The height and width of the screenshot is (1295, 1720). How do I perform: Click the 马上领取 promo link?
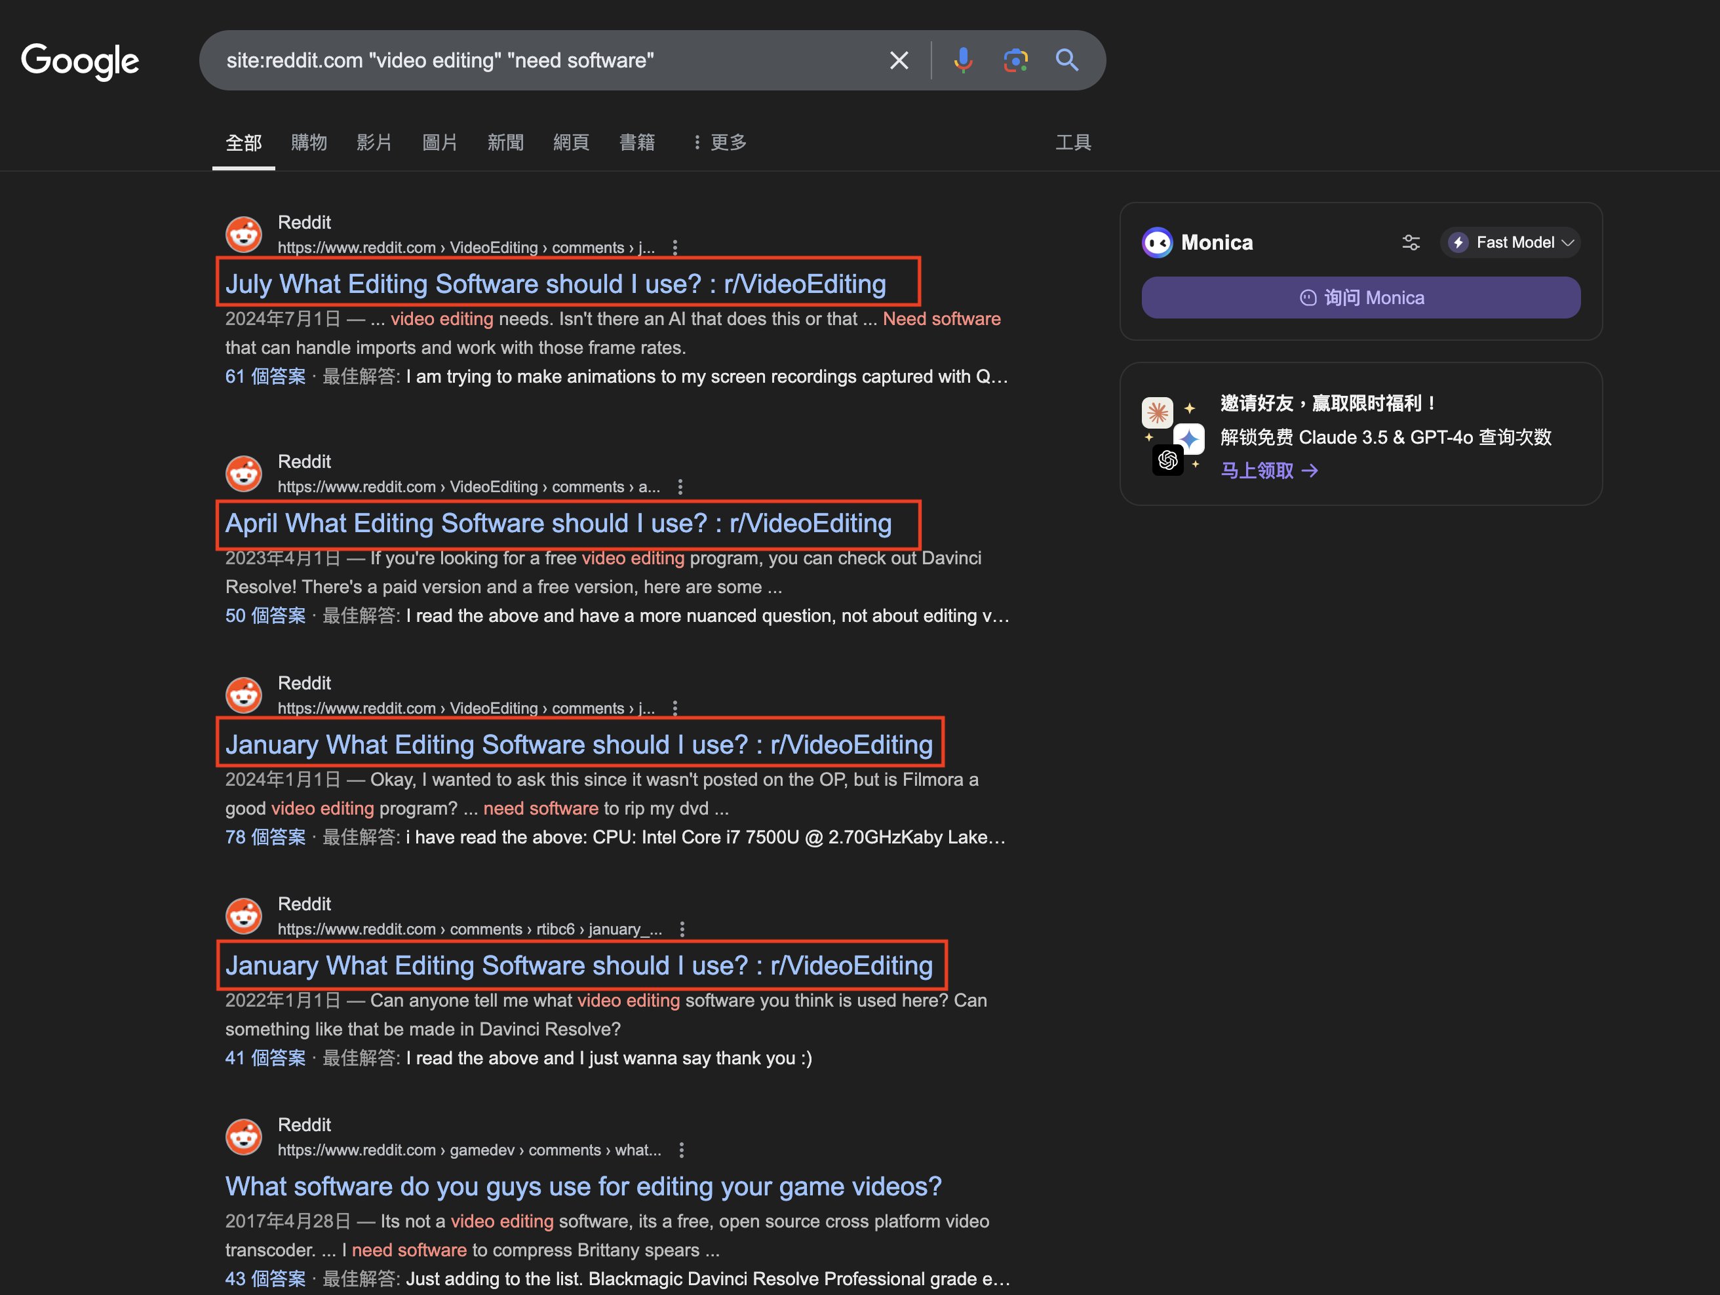1269,471
